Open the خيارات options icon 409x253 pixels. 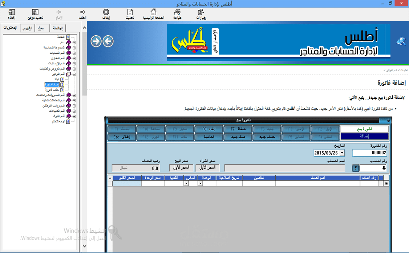pos(201,12)
